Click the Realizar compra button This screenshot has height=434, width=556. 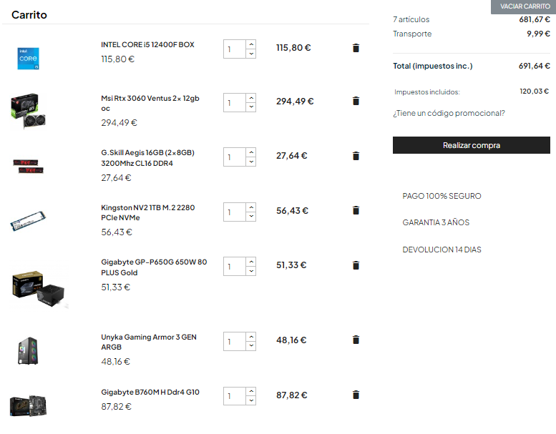pyautogui.click(x=471, y=145)
